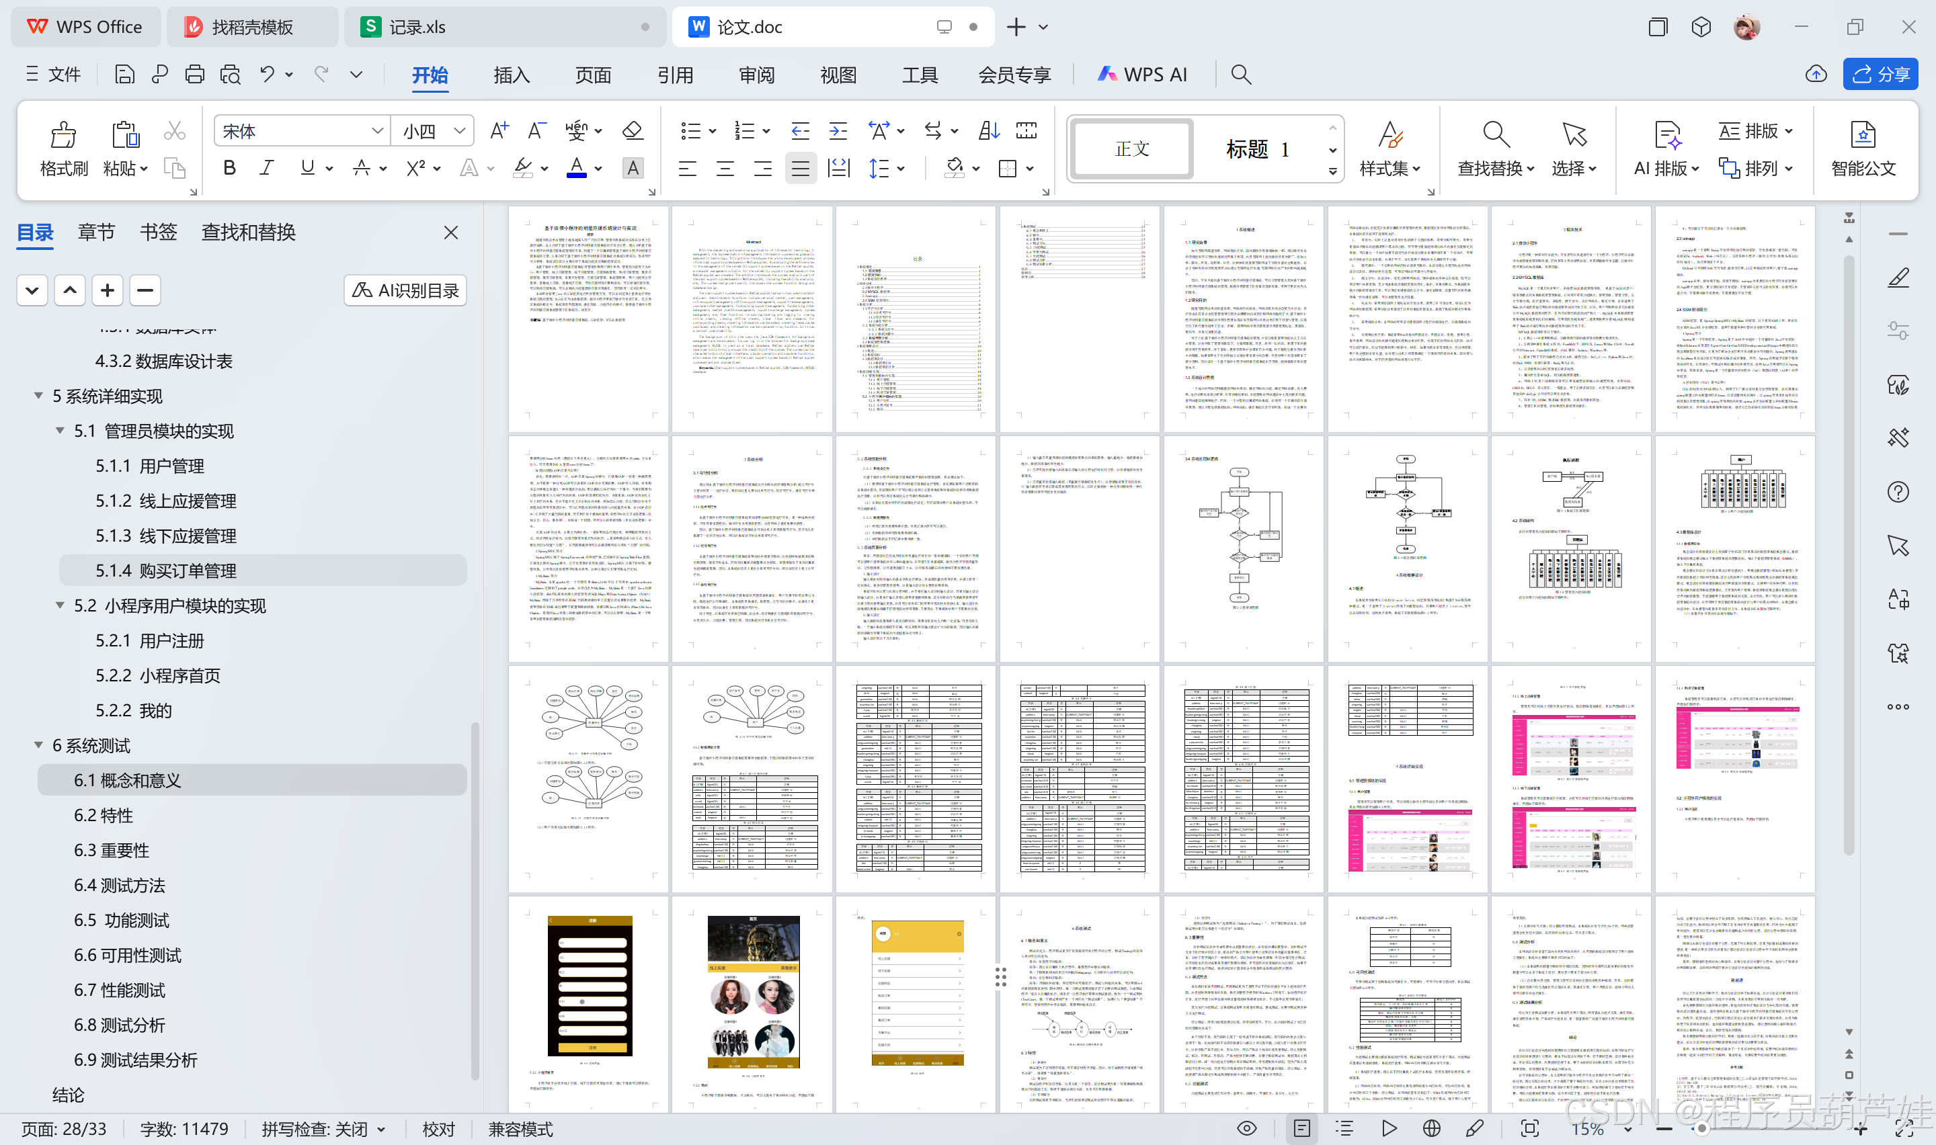The height and width of the screenshot is (1145, 1936).
Task: Open the 智能公文 button
Action: pyautogui.click(x=1863, y=150)
